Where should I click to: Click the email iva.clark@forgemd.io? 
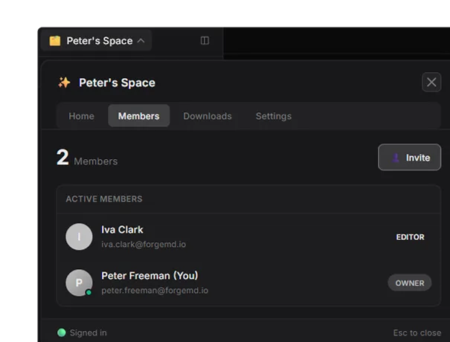[x=144, y=245]
